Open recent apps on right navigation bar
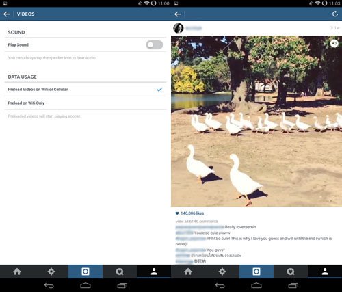Screen dimensions: 342x292 click(293, 285)
